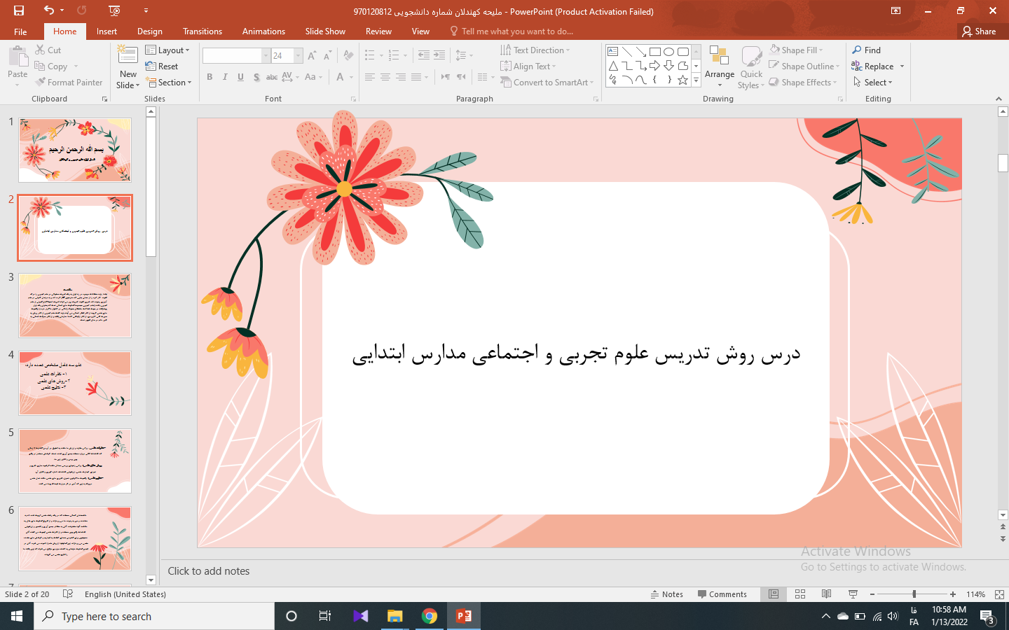Adjust the zoom slider handle
Image resolution: width=1009 pixels, height=630 pixels.
click(x=914, y=594)
